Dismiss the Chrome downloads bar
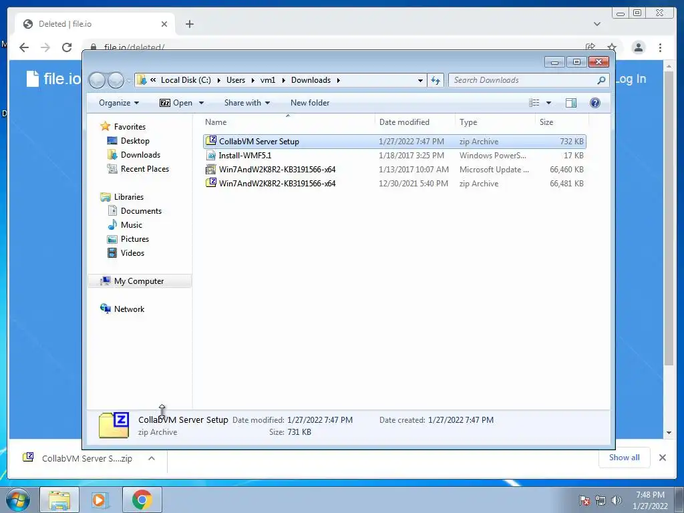This screenshot has height=513, width=684. (x=662, y=458)
